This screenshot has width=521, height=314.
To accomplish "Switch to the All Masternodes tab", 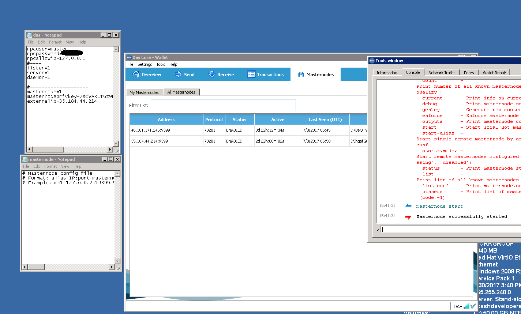I will (x=181, y=92).
